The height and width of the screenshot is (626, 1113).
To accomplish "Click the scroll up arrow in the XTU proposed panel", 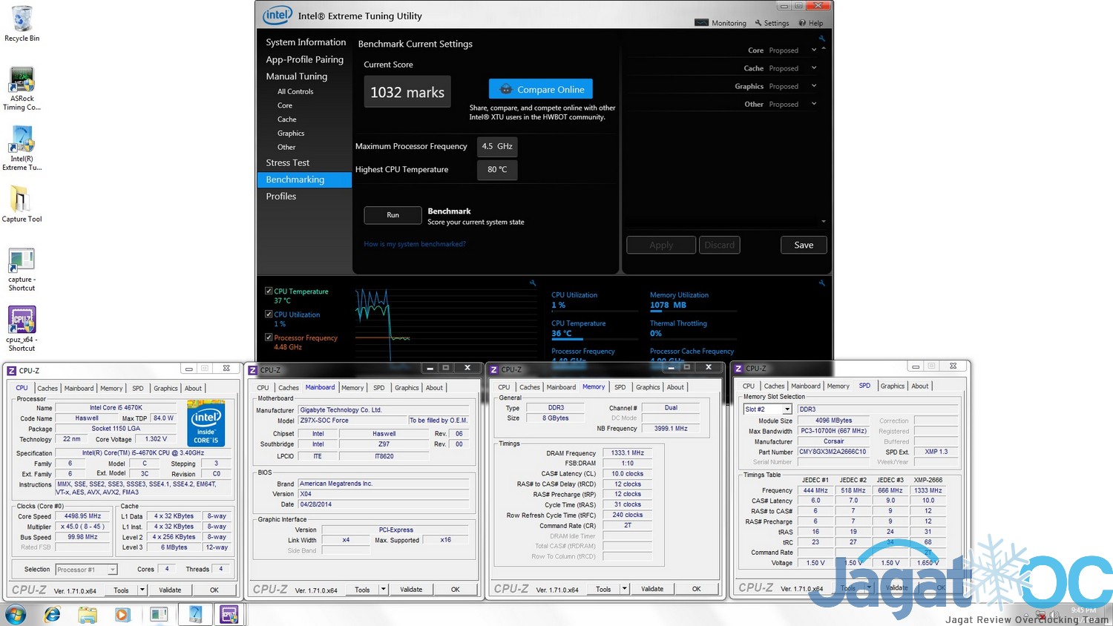I will (824, 48).
